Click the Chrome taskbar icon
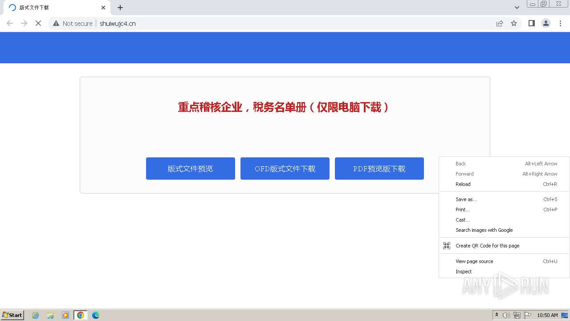This screenshot has height=321, width=570. pos(81,315)
